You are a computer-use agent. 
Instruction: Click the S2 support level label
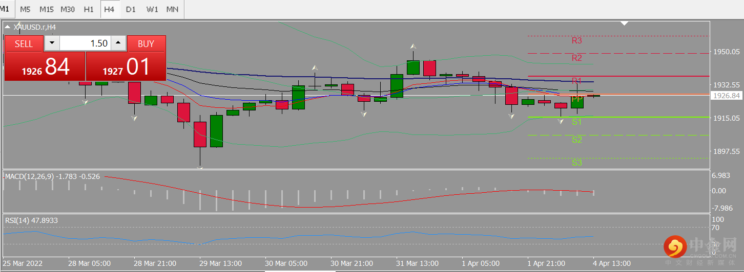[577, 140]
